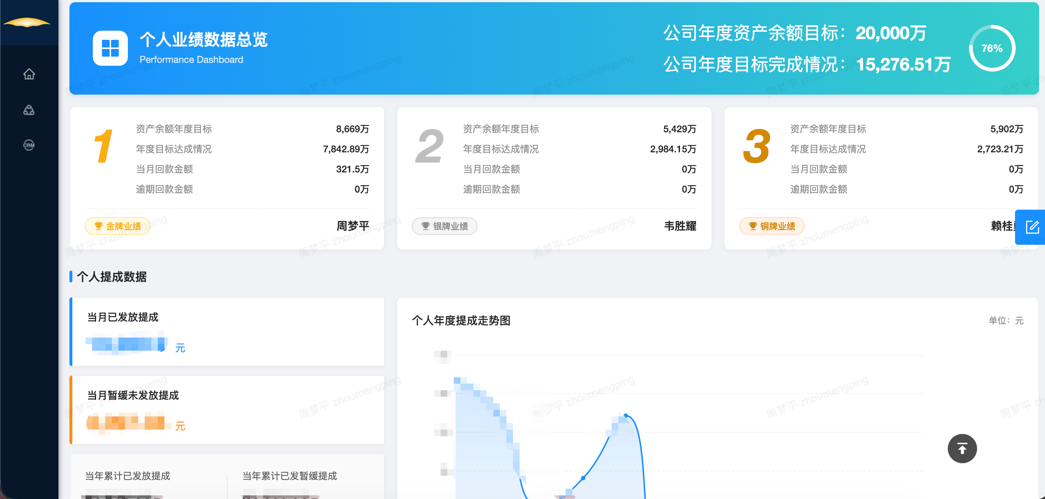This screenshot has width=1045, height=499.
Task: Click the value 2,723.21万
Action: (1000, 149)
